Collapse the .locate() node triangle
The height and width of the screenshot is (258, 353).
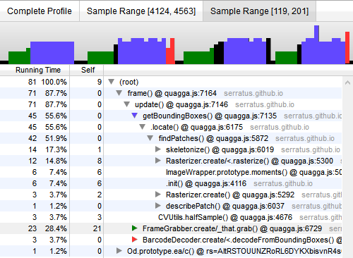[x=143, y=127]
